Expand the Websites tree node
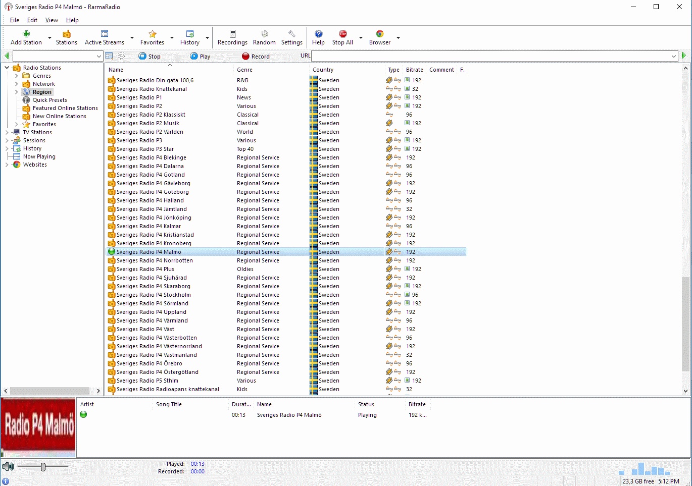The width and height of the screenshot is (692, 486). click(7, 165)
